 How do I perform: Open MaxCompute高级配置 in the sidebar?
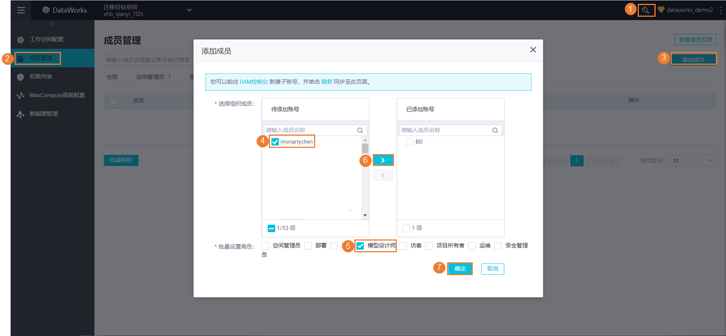click(53, 95)
